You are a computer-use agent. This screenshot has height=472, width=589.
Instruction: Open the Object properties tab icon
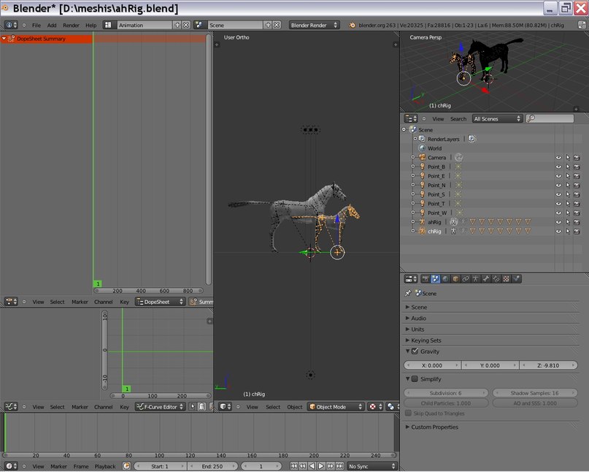455,279
